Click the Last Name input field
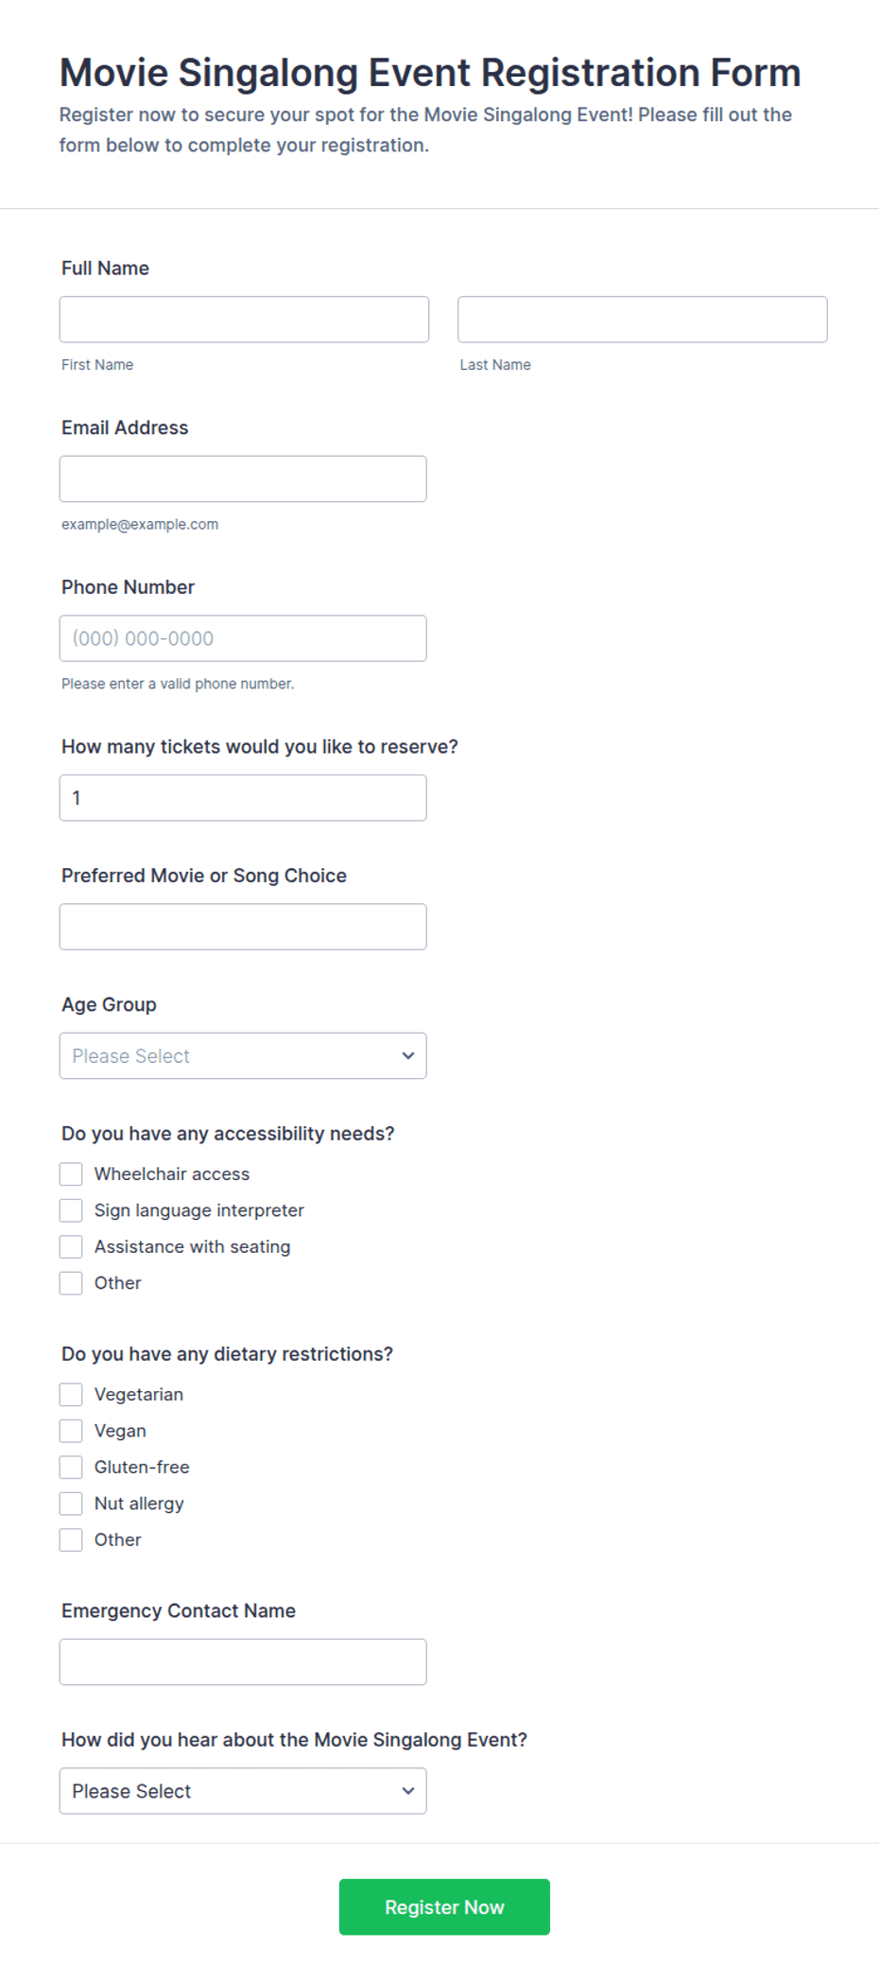The height and width of the screenshot is (1982, 879). (x=643, y=320)
